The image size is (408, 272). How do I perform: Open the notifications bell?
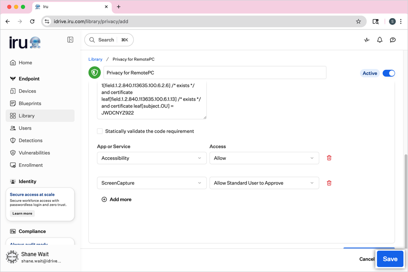point(380,40)
